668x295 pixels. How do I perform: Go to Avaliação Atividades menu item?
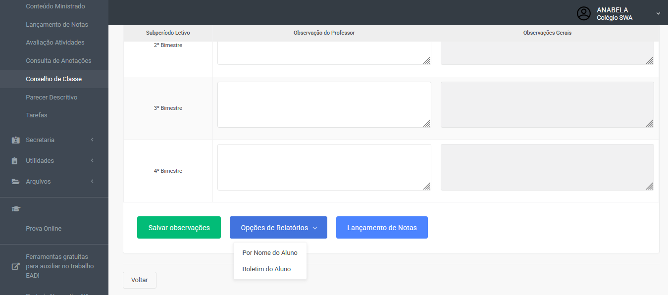click(x=55, y=43)
